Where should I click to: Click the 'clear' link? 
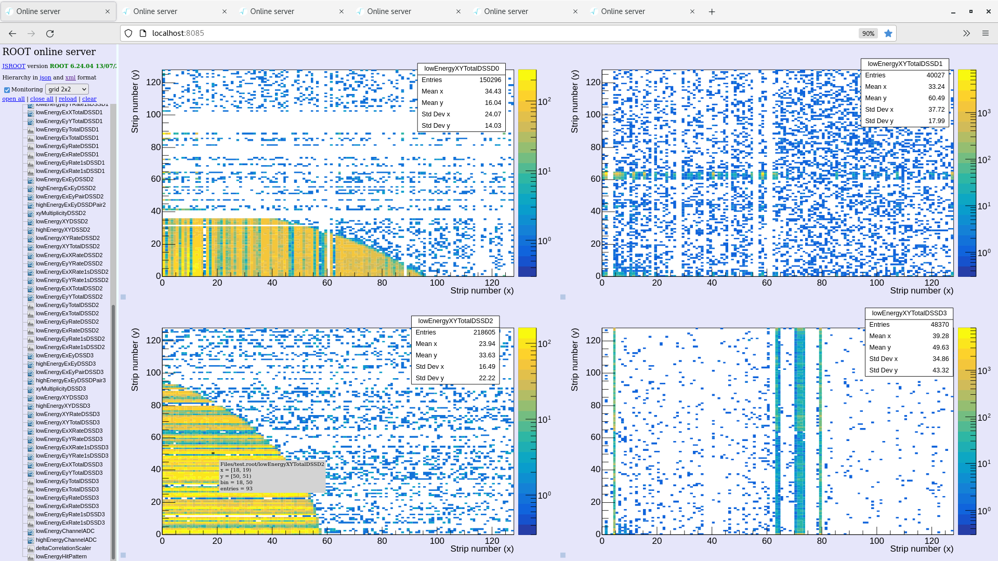tap(89, 99)
